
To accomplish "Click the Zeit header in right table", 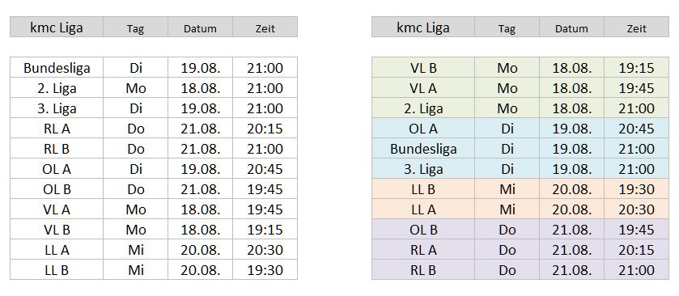I will click(636, 27).
